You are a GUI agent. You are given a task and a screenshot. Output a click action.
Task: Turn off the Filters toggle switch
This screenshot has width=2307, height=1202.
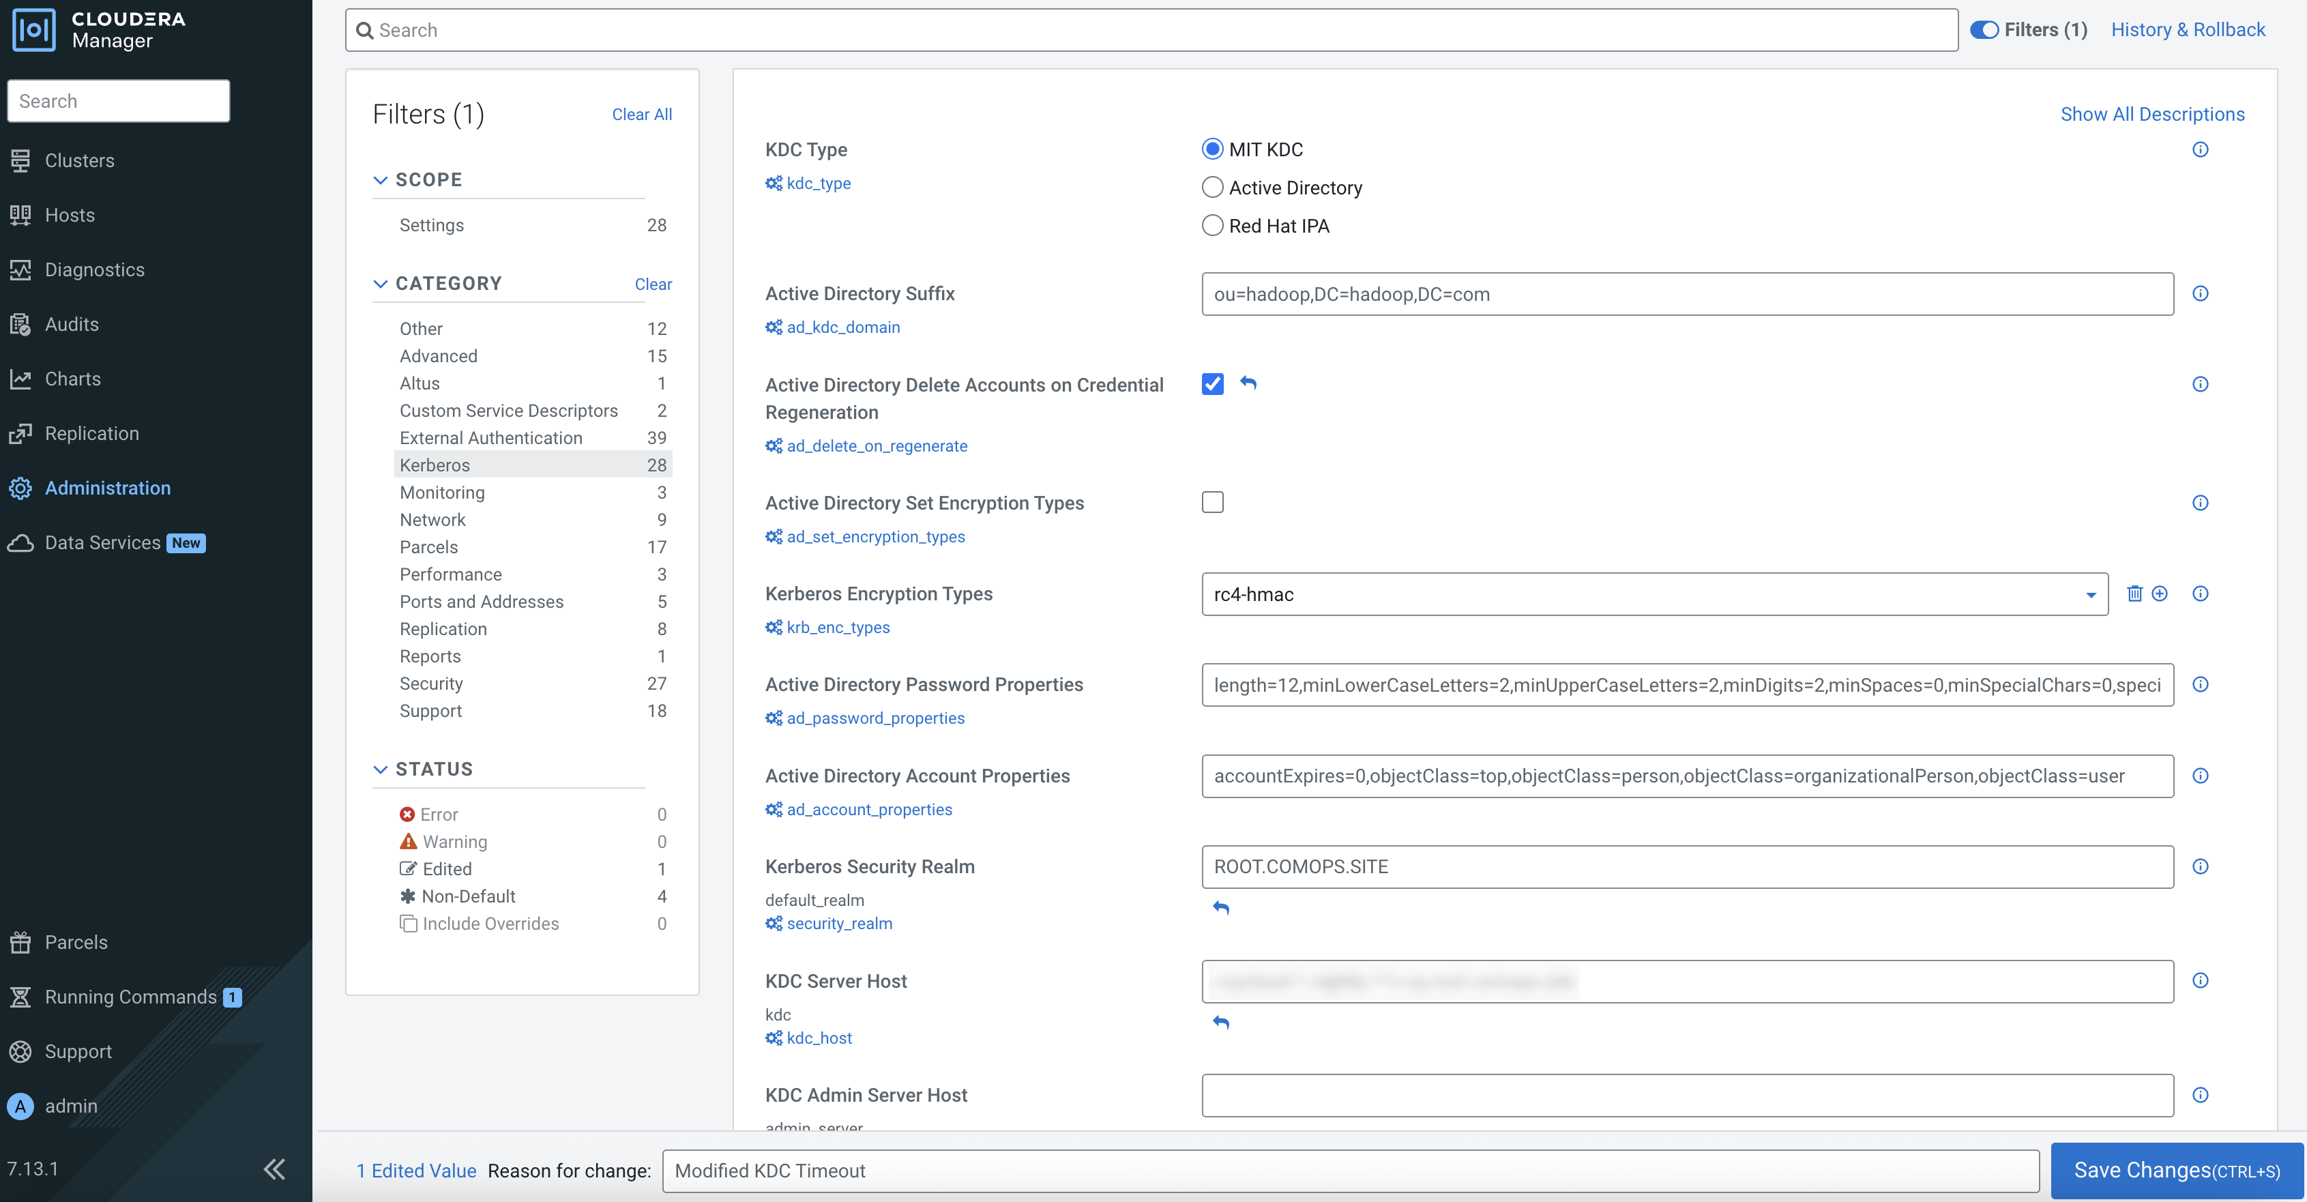click(x=1984, y=29)
